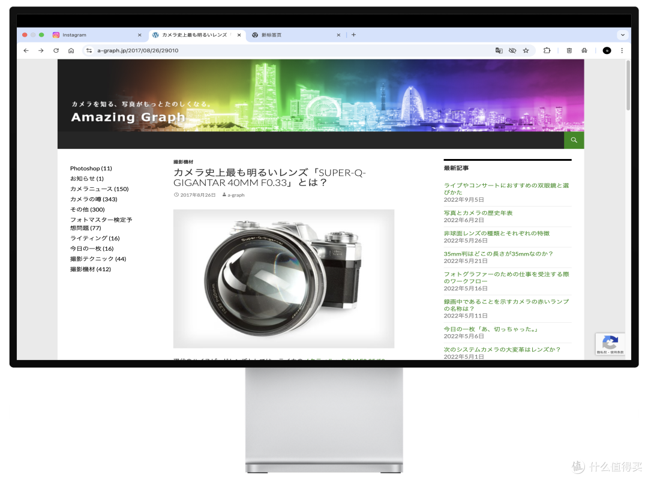Open 今日の一枚「あ、切っちゃった。」 article
The width and height of the screenshot is (648, 480).
pyautogui.click(x=492, y=329)
